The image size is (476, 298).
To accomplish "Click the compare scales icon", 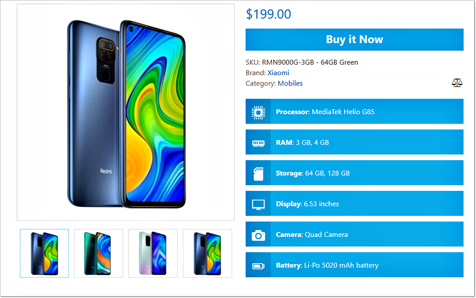I will [x=457, y=83].
